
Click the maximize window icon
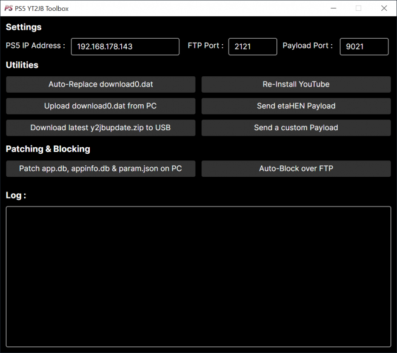(x=358, y=8)
